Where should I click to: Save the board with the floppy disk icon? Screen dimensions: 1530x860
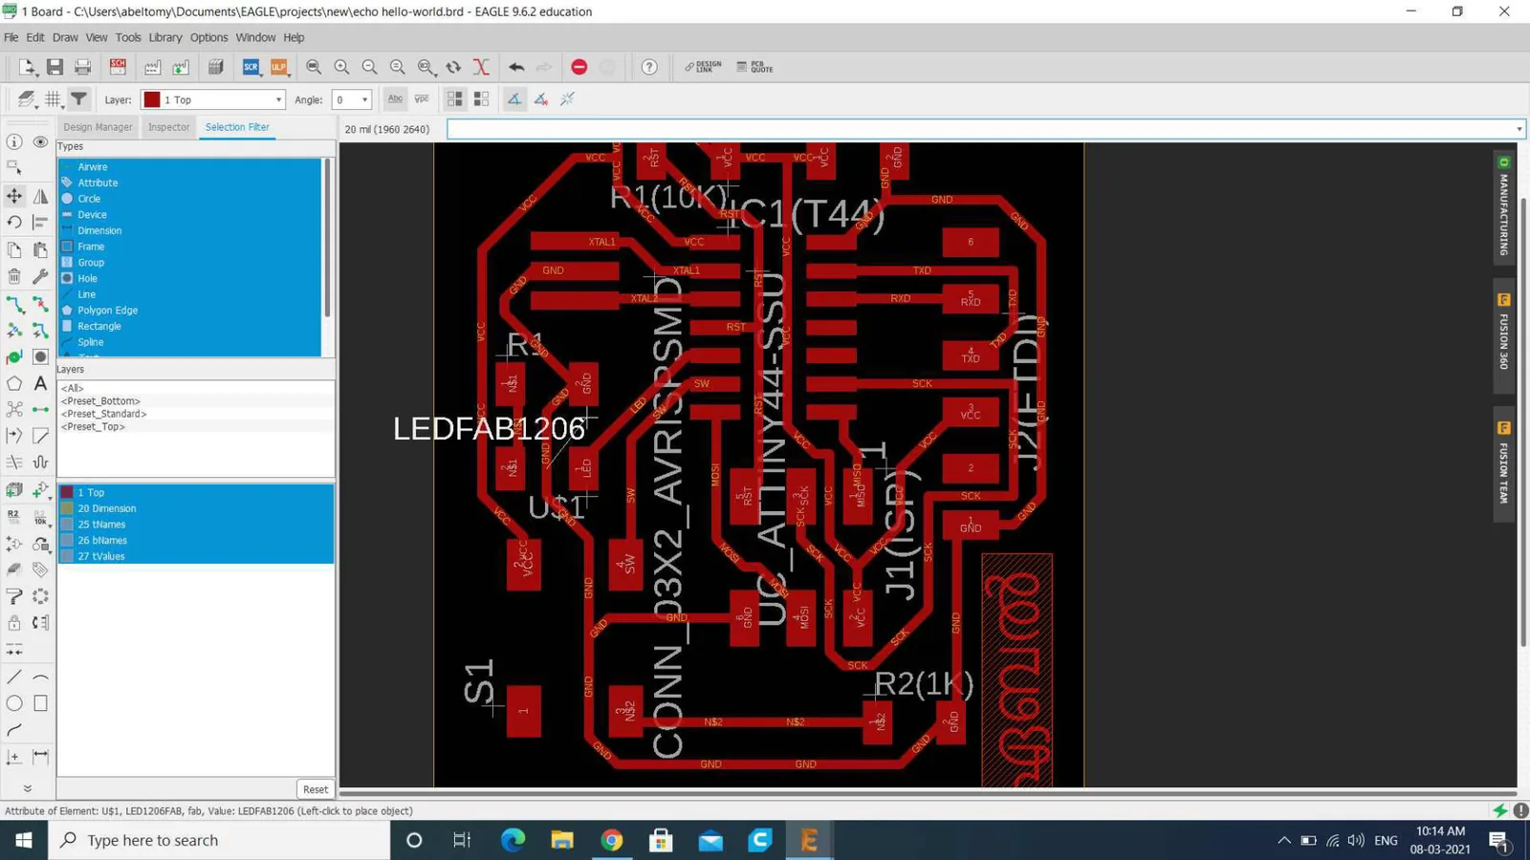pyautogui.click(x=55, y=67)
